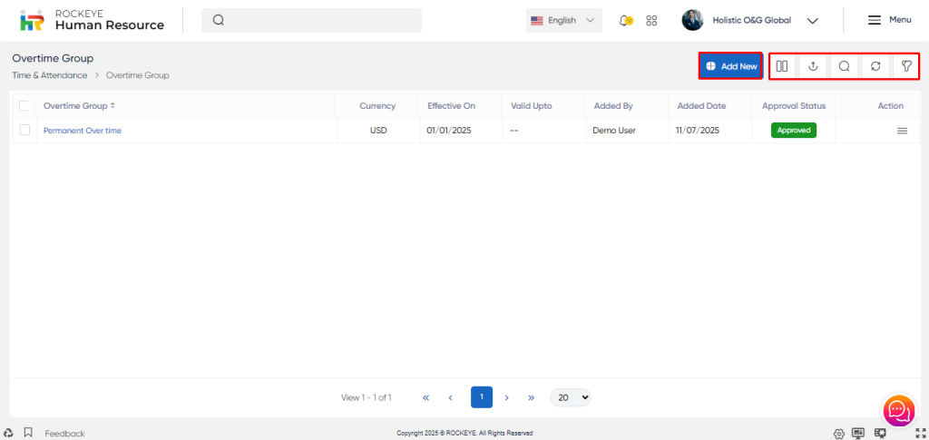Click the global search field
The width and height of the screenshot is (929, 440).
click(311, 20)
